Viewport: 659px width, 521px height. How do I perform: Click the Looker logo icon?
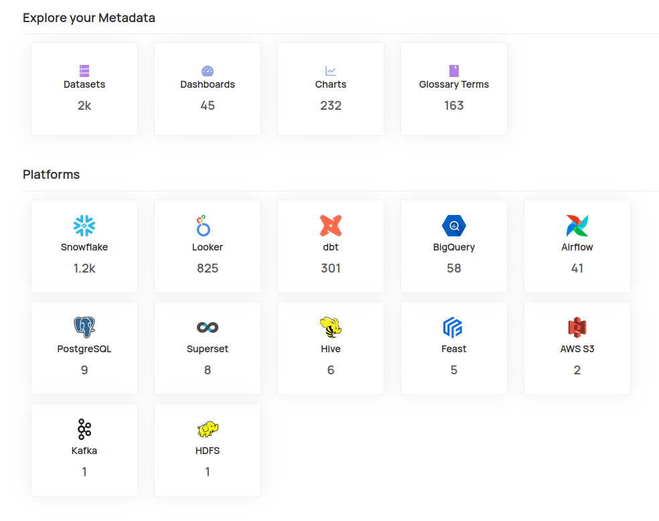tap(204, 226)
